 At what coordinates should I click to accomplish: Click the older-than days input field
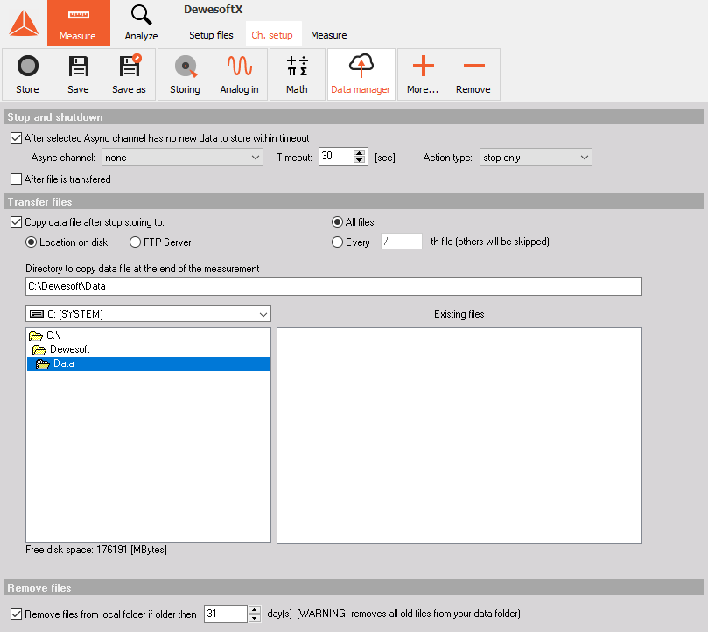(x=226, y=614)
